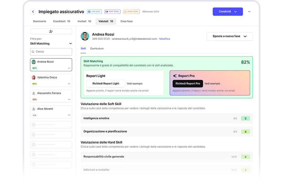
Task: Click the search magnifier icon in Cerca
Action: tap(33, 52)
